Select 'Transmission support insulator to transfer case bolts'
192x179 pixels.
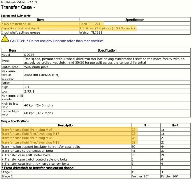tap(40, 147)
